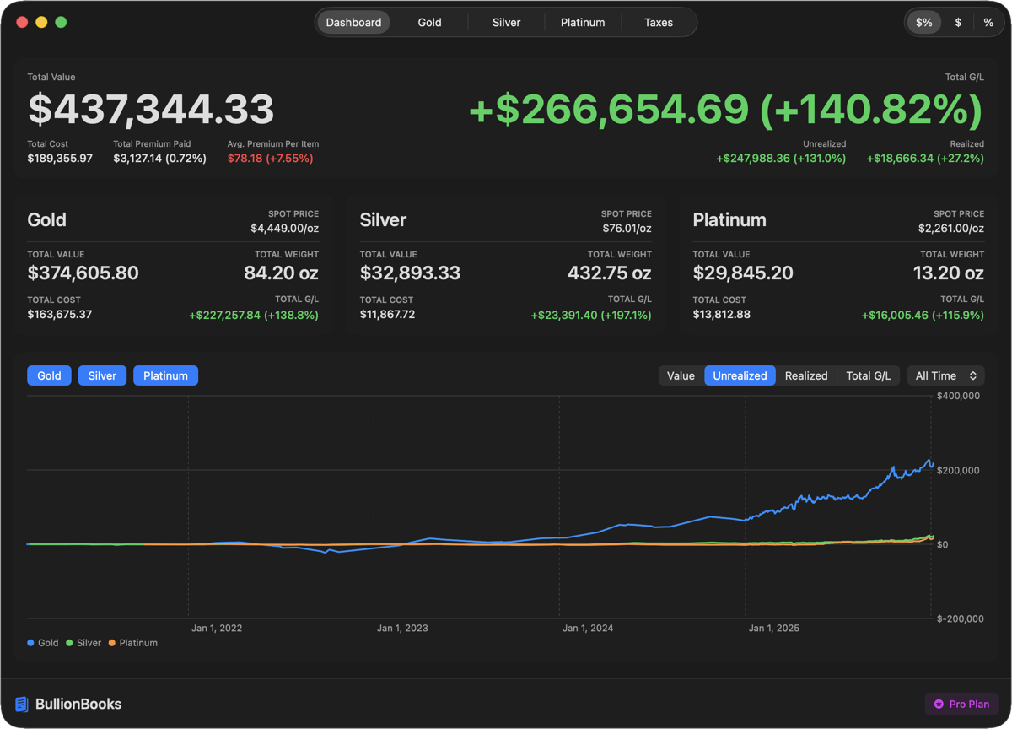Select Total G/L chart mode
The width and height of the screenshot is (1012, 729).
coord(869,375)
